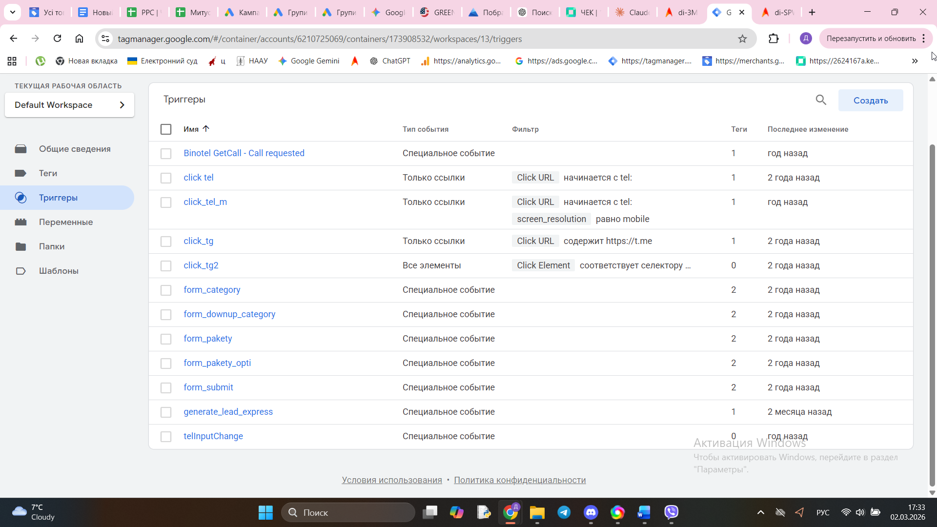Image resolution: width=937 pixels, height=527 pixels.
Task: Open Telegram from the taskbar
Action: [x=564, y=512]
